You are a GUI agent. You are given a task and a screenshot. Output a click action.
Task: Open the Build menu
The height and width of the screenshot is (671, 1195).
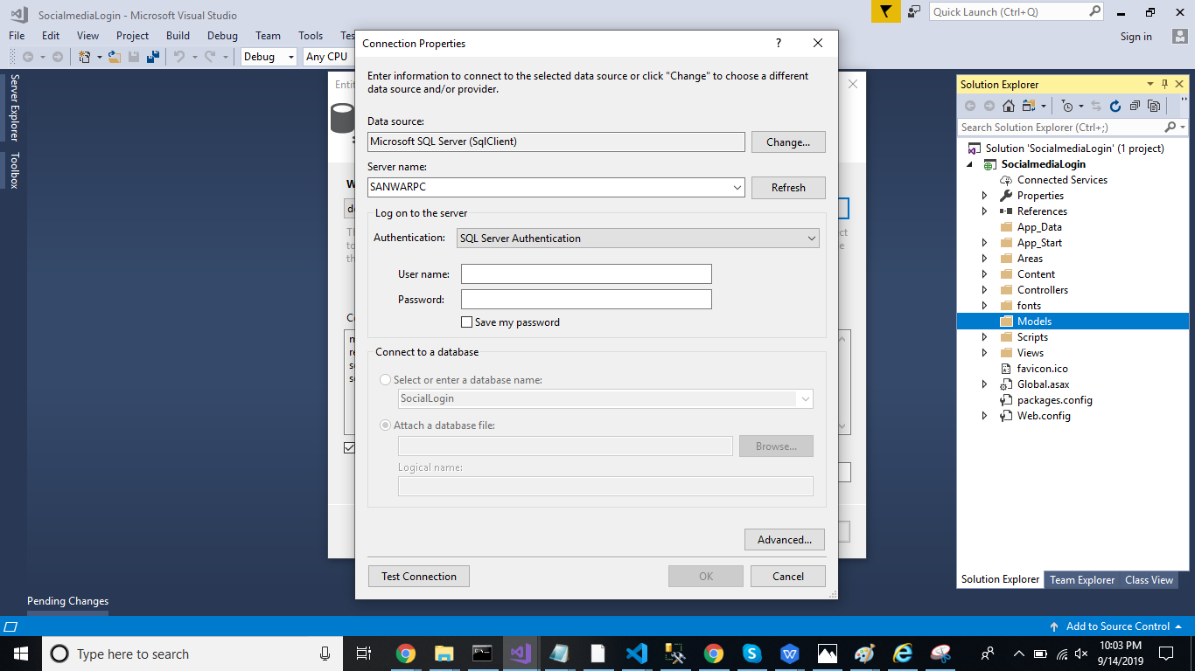pos(178,36)
